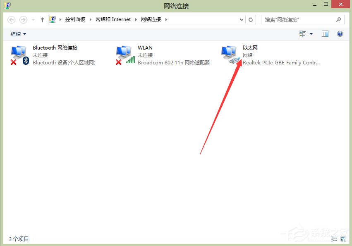Click the back navigation arrow
The width and height of the screenshot is (352, 246).
point(12,19)
